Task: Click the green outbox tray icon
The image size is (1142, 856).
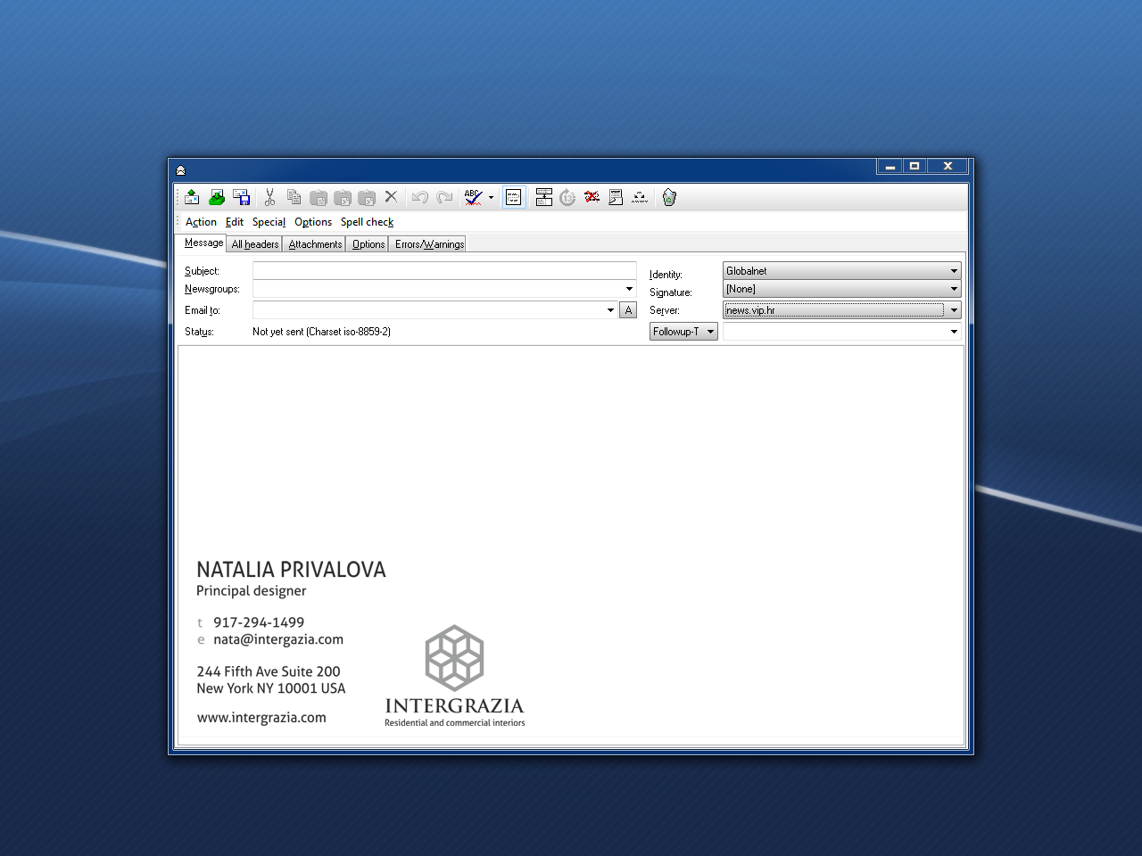Action: pyautogui.click(x=217, y=197)
